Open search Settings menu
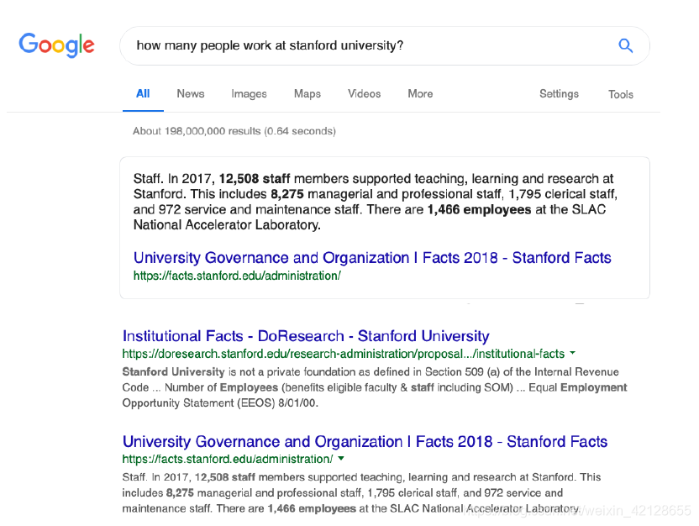The width and height of the screenshot is (699, 526). (559, 93)
